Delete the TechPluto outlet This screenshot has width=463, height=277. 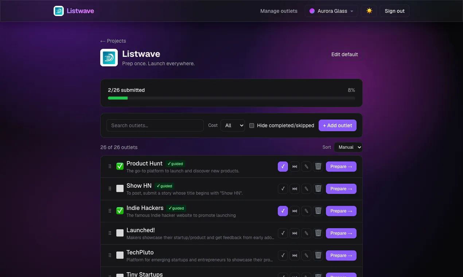point(318,255)
